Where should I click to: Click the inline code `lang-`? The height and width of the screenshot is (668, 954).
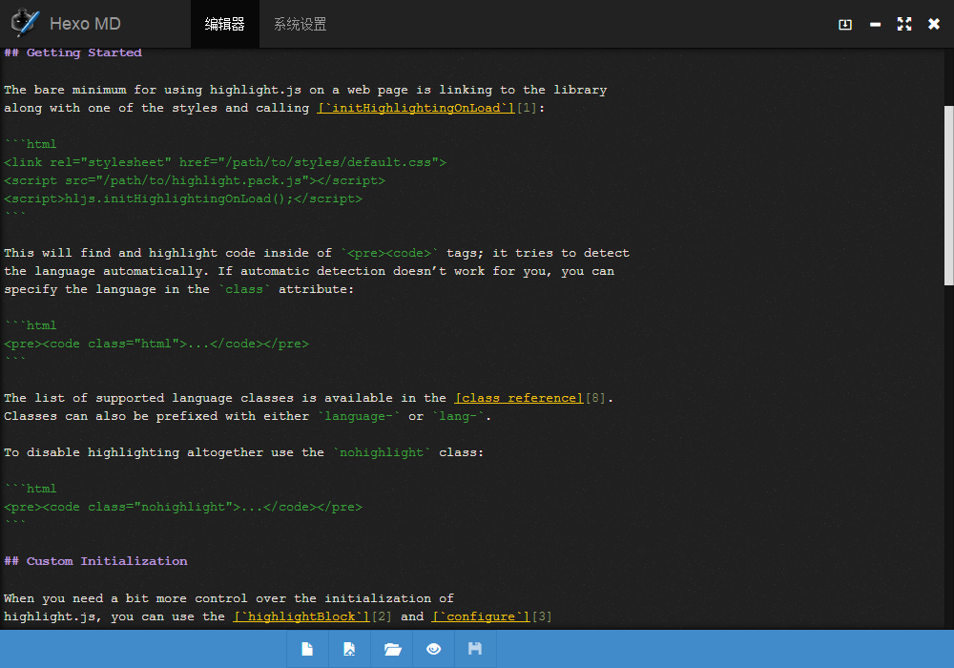point(458,416)
